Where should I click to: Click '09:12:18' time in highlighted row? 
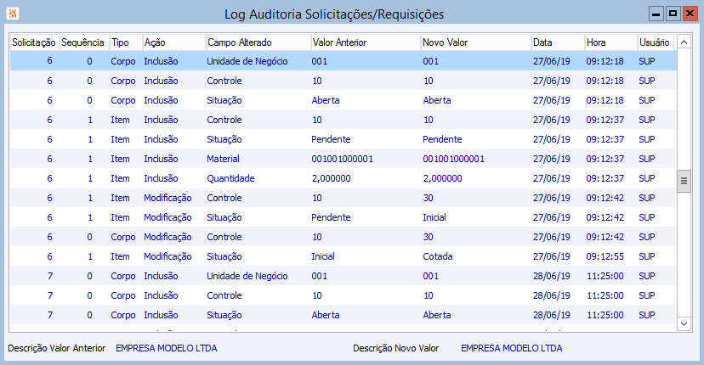(605, 61)
